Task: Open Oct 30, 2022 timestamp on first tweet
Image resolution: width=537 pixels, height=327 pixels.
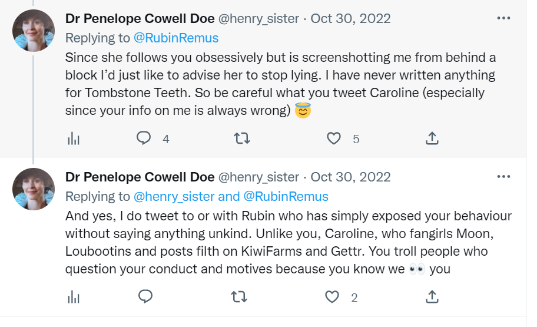Action: (350, 18)
